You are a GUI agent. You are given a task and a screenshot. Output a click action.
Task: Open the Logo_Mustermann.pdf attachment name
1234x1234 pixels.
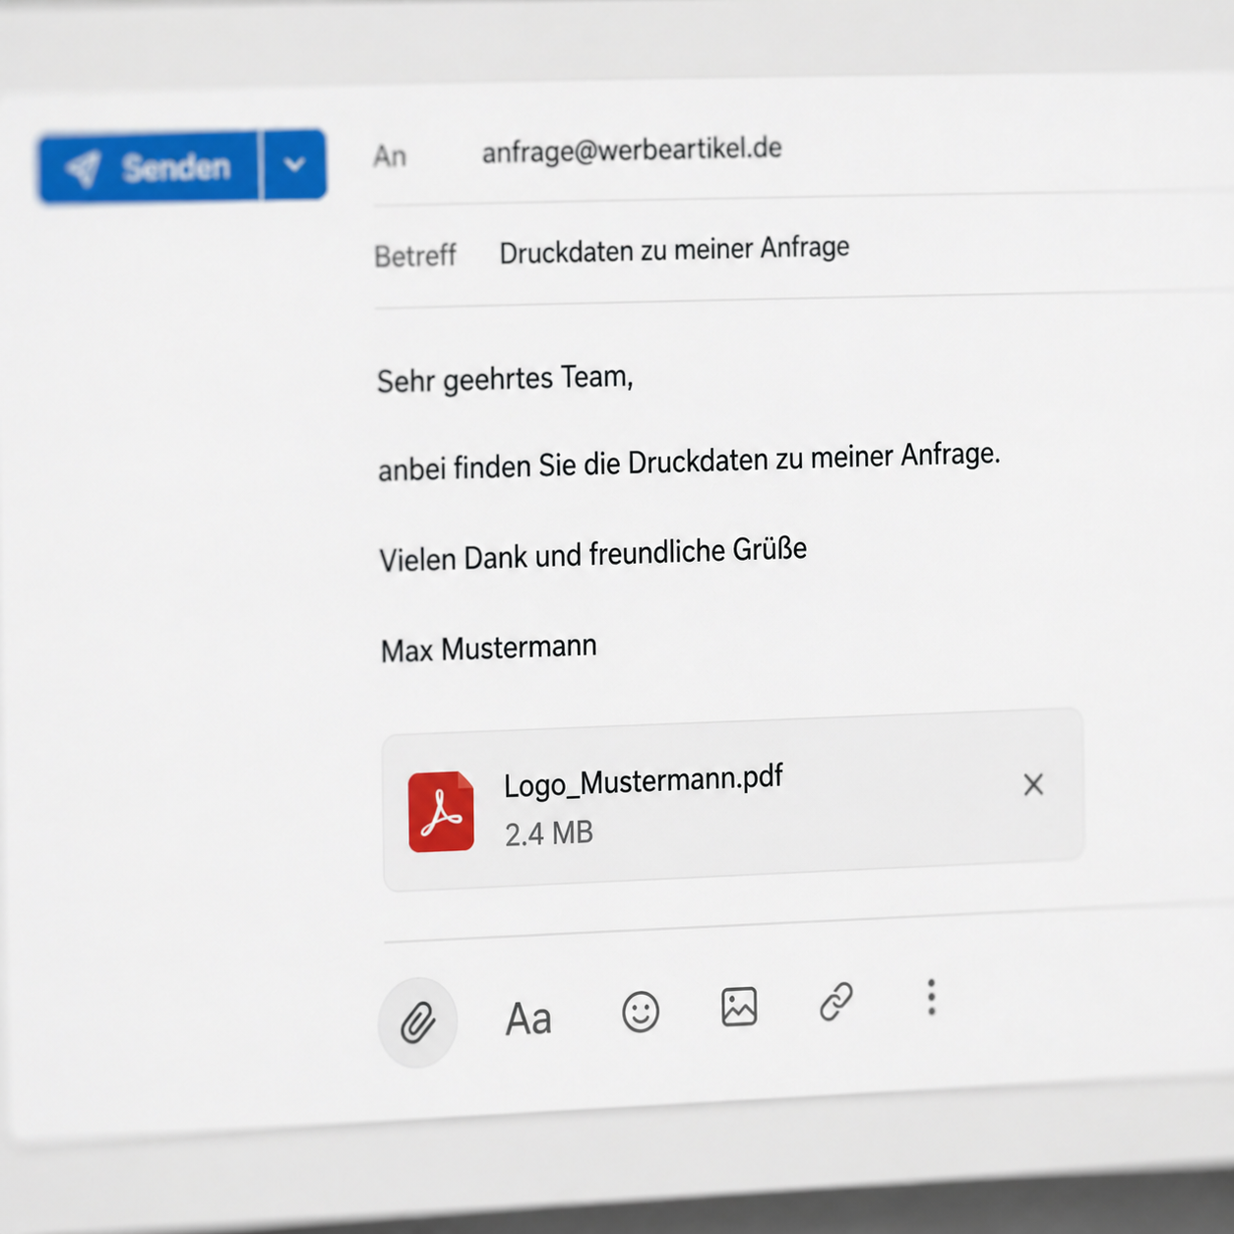tap(644, 781)
